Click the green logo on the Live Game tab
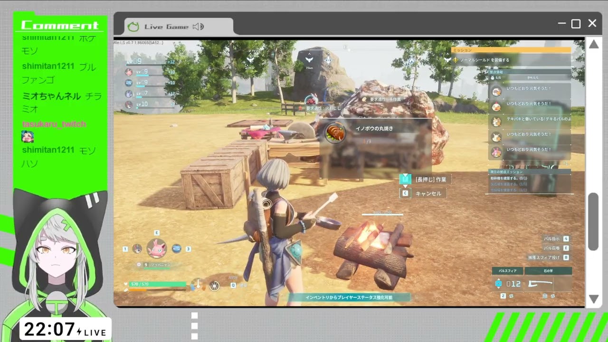The width and height of the screenshot is (608, 342). pos(133,27)
